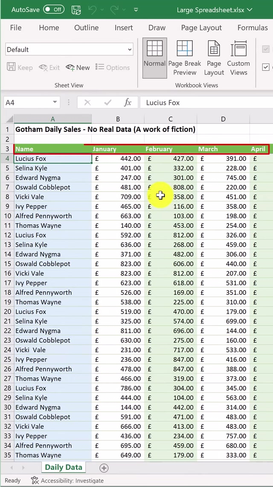The image size is (273, 487).
Task: Click the Insert Function fx icon
Action: tap(128, 102)
